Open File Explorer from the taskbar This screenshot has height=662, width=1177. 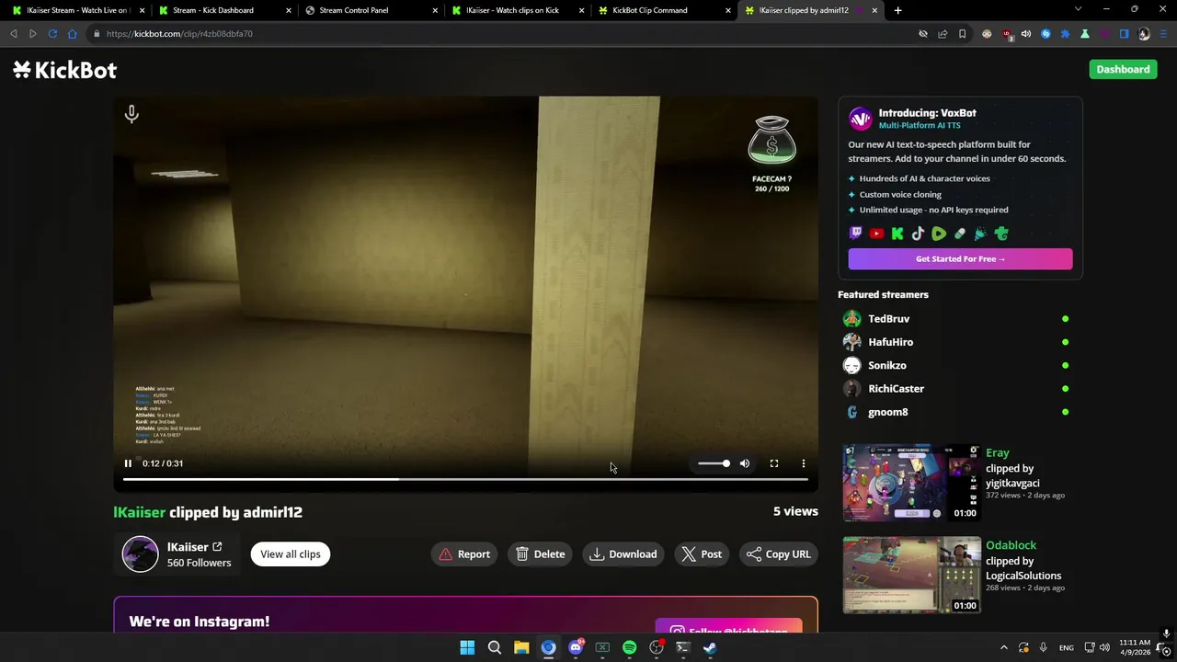click(521, 647)
